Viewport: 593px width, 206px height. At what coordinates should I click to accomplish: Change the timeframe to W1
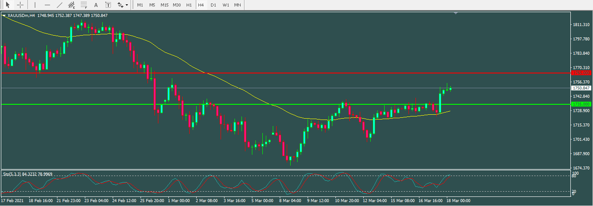tap(225, 5)
